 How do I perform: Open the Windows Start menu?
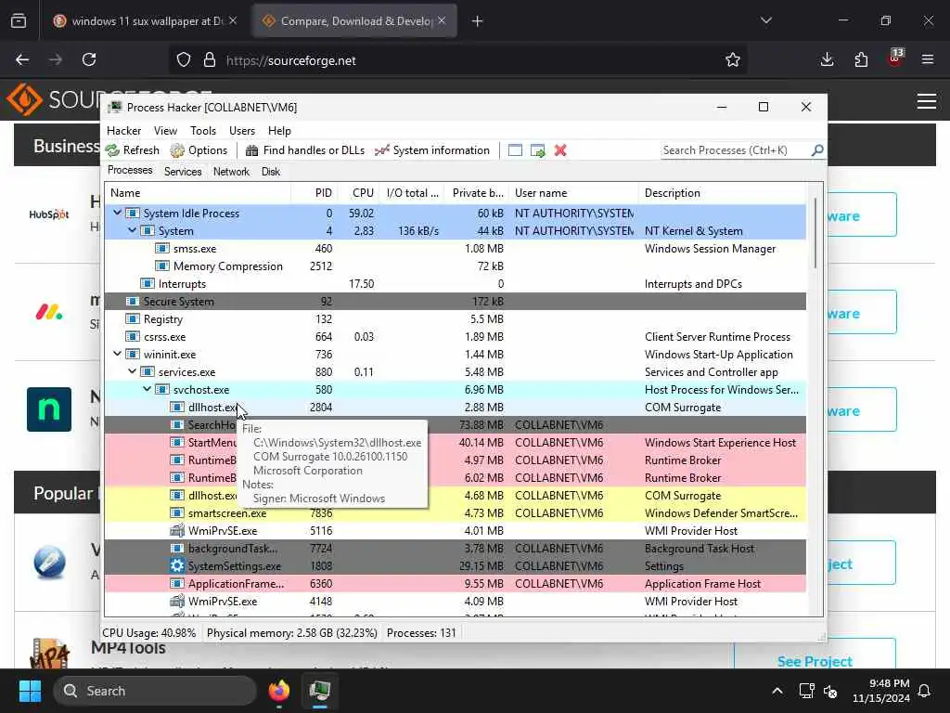(30, 691)
